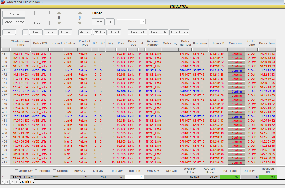285x188 pixels.
Task: Click the Trans ID column header
Action: [x=218, y=43]
